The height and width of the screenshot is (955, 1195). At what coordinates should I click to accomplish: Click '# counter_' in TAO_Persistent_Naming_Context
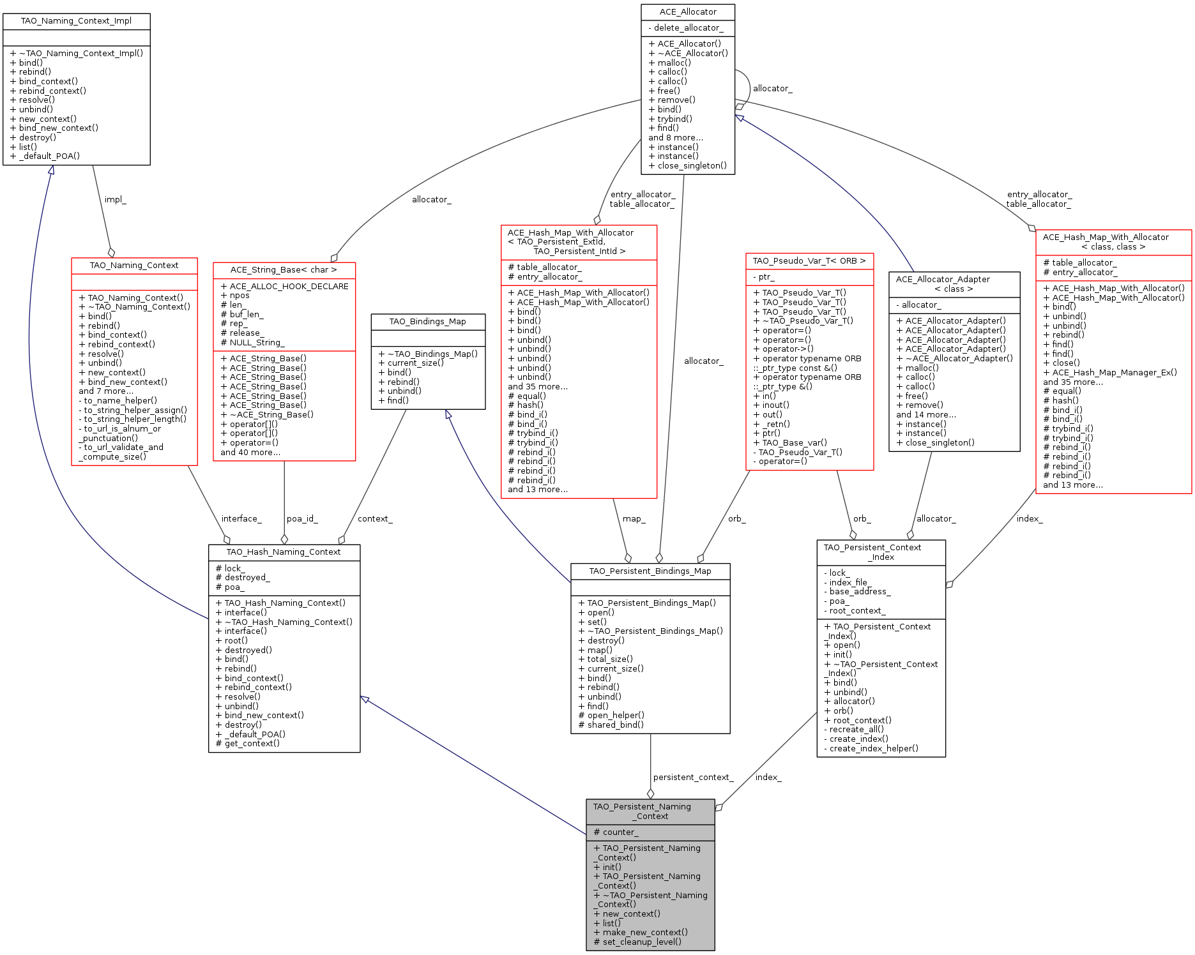[x=616, y=832]
